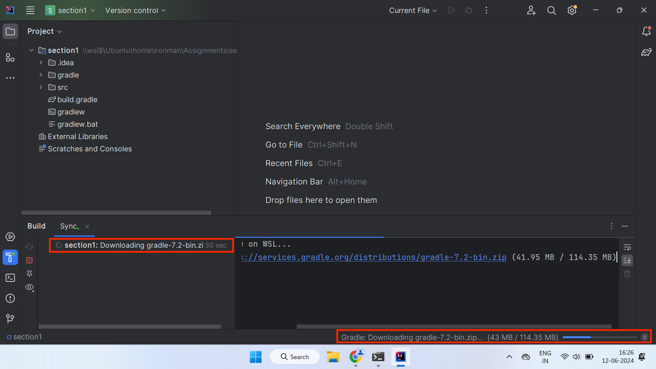Open the Current File run configuration dropdown
Screen dimensions: 656x369
(x=413, y=10)
